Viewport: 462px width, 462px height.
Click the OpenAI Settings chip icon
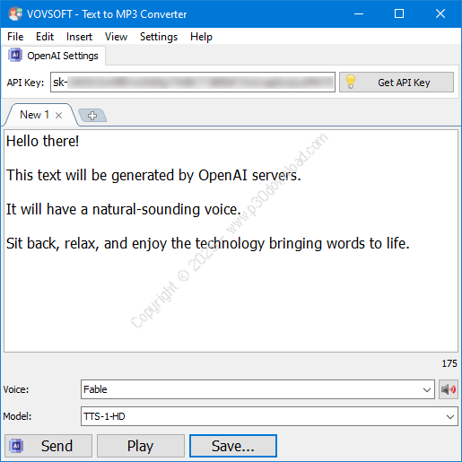(15, 55)
